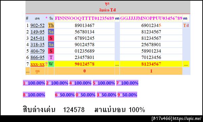Click the red 0 count in the orange row
Image resolution: width=203 pixels, height=122 pixels.
[85, 71]
